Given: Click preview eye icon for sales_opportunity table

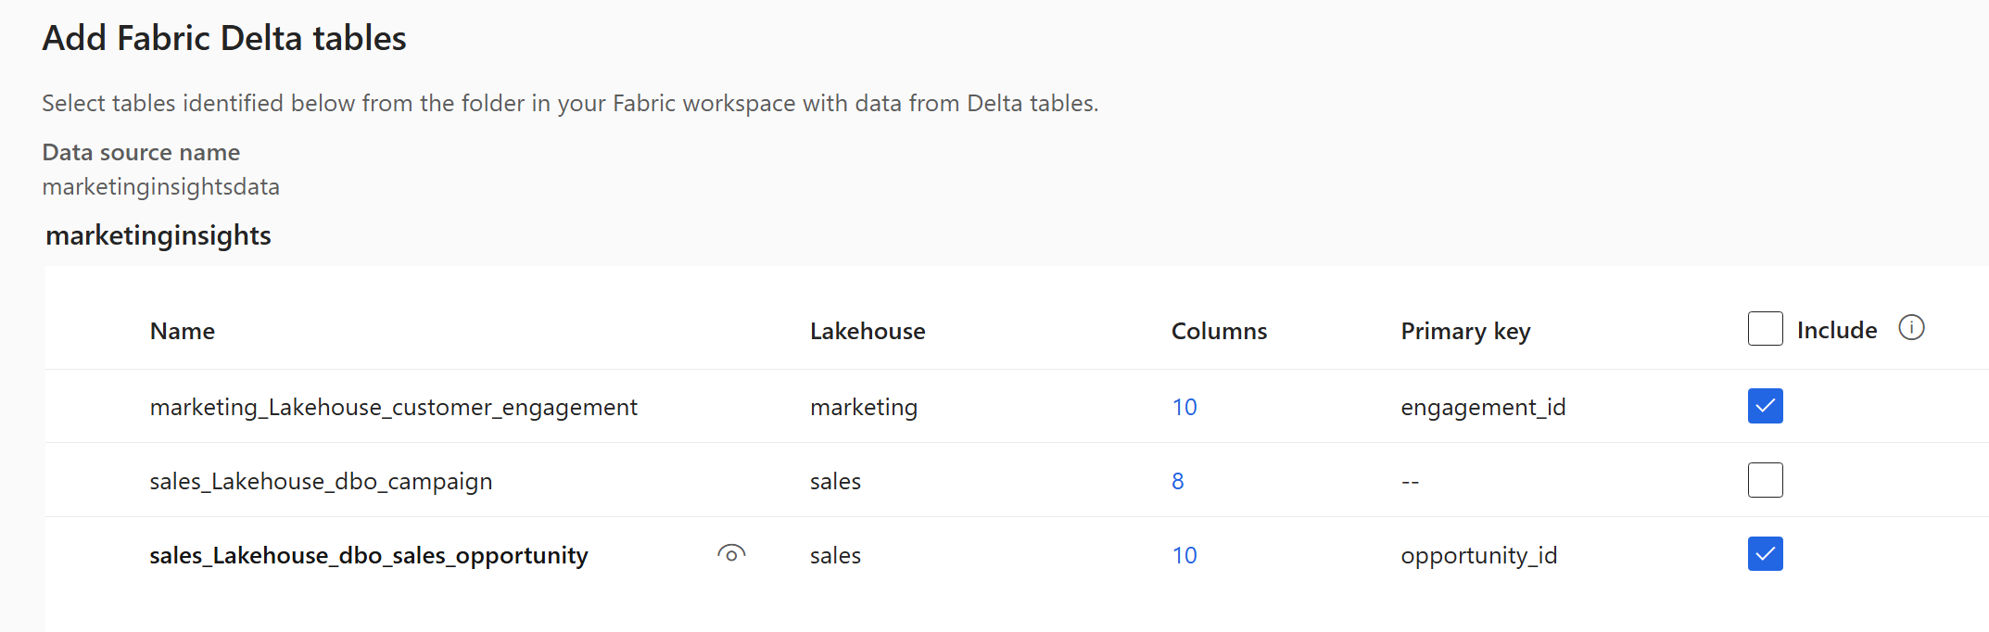Looking at the screenshot, I should [x=731, y=554].
